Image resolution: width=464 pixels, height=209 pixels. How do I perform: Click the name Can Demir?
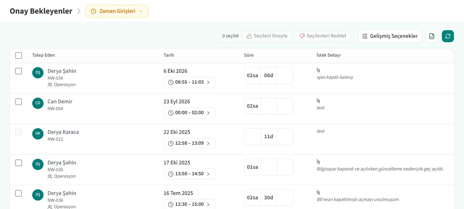tap(60, 102)
